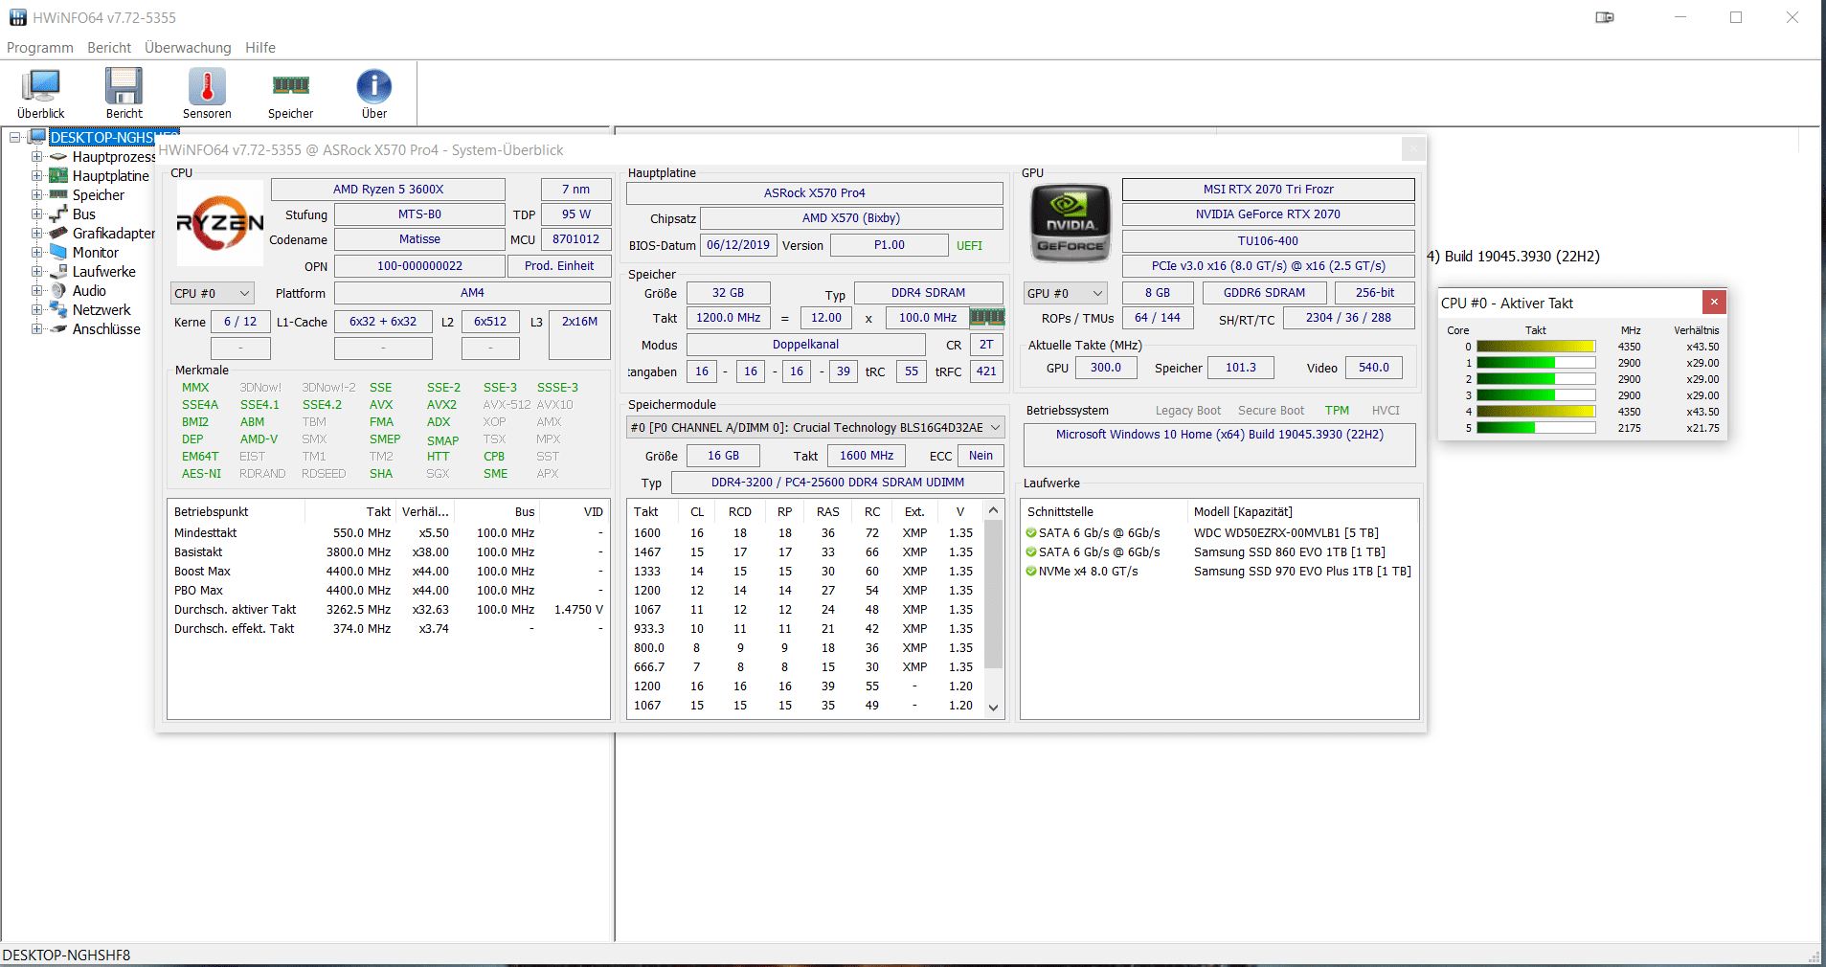Open the Programm menu
Image resolution: width=1826 pixels, height=967 pixels.
pos(40,48)
